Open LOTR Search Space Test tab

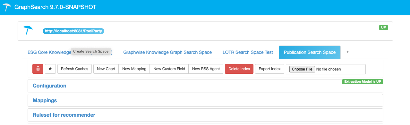pos(248,52)
